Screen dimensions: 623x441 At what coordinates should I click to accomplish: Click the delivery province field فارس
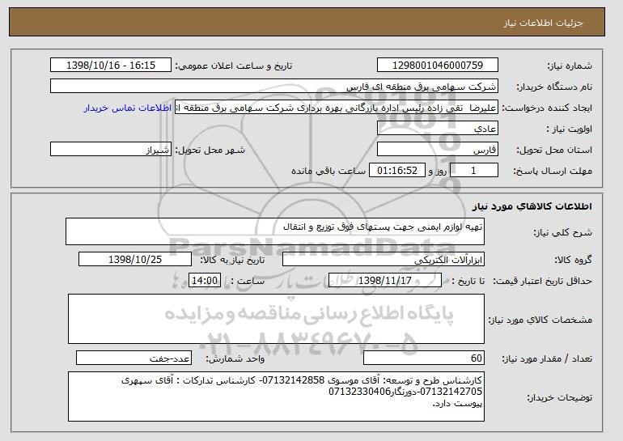point(438,150)
